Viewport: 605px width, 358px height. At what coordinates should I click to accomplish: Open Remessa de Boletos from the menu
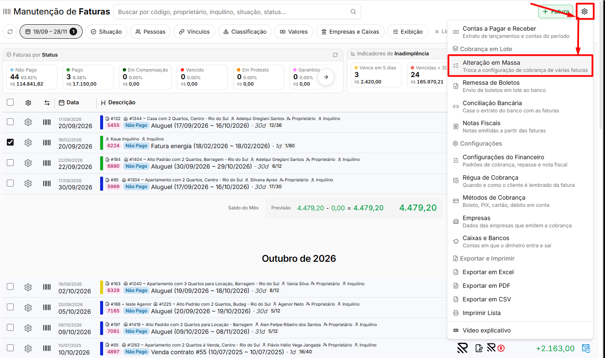coord(520,86)
